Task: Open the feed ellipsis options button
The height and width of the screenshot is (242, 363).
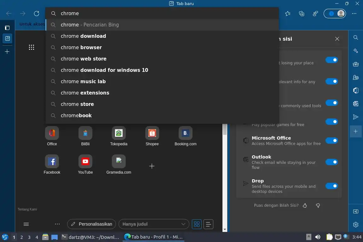Action: click(57, 224)
